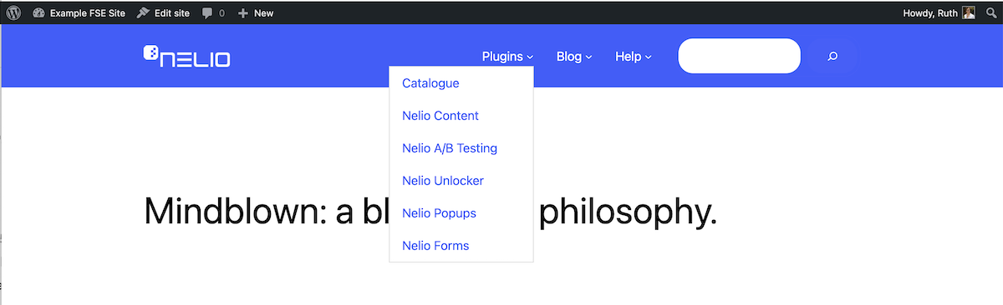Open the admin bar search magnifier
The width and height of the screenshot is (1003, 305).
[991, 12]
